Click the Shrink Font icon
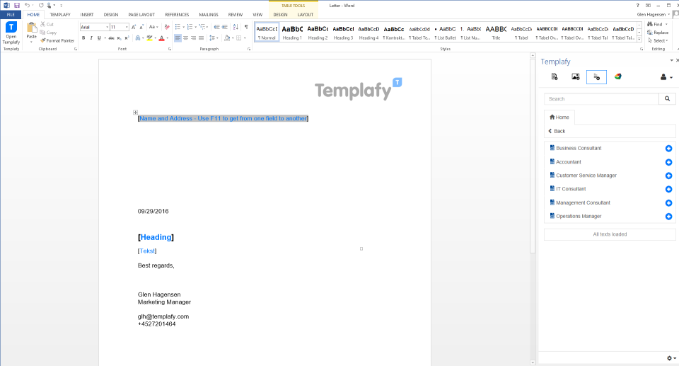 141,27
